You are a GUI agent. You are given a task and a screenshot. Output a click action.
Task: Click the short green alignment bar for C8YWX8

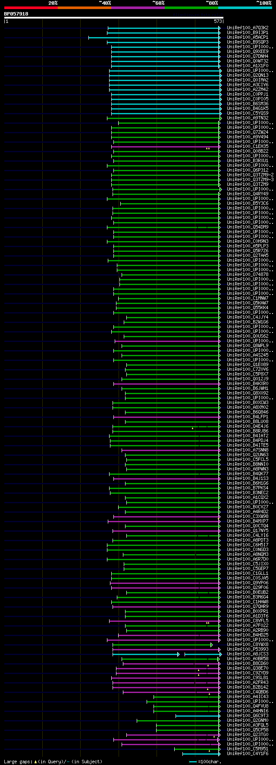click(163, 645)
